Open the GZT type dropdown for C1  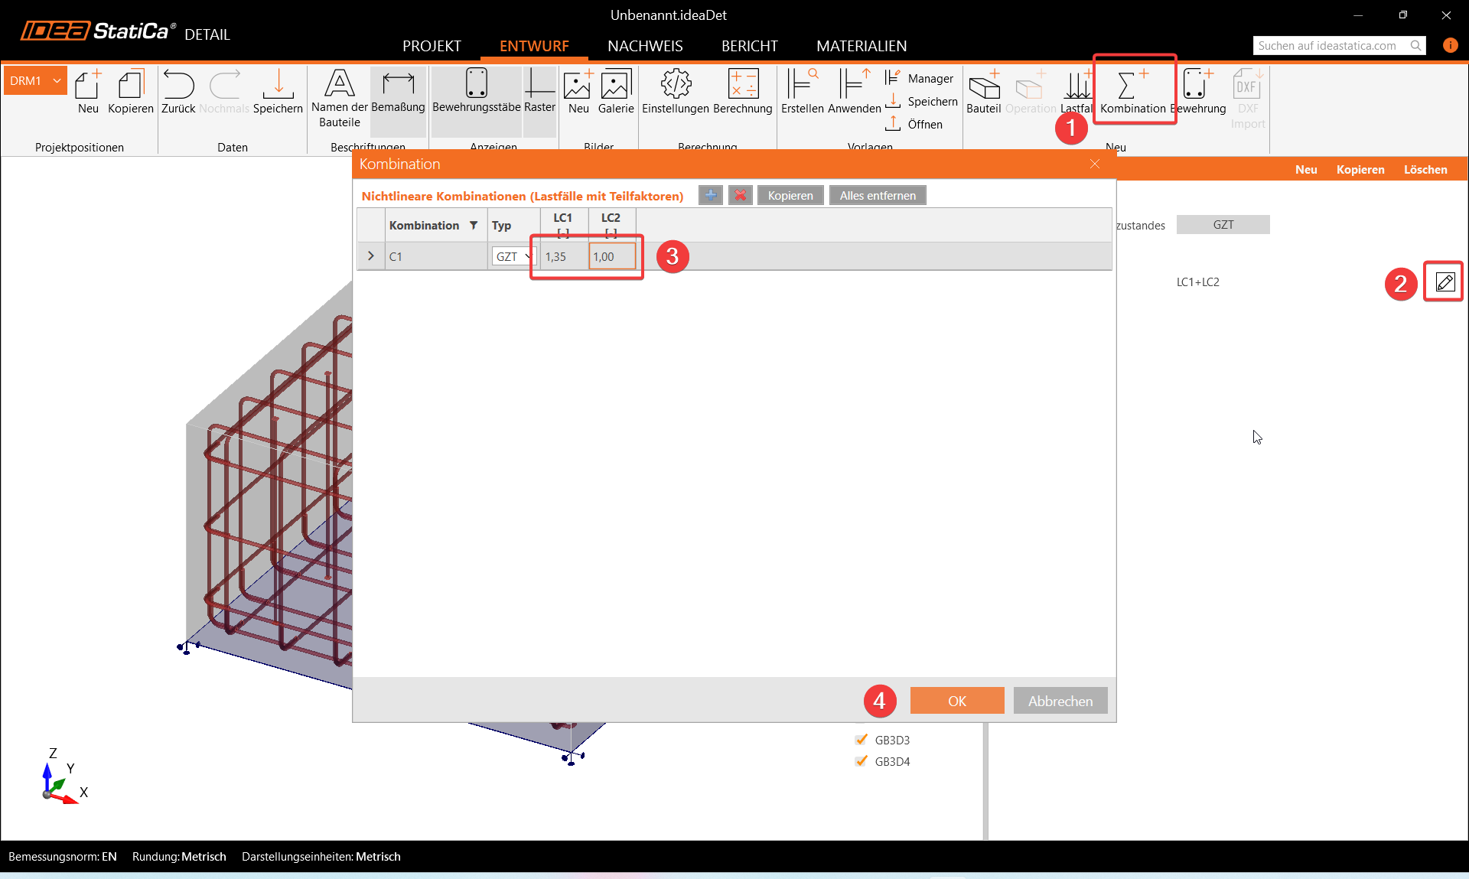[513, 257]
